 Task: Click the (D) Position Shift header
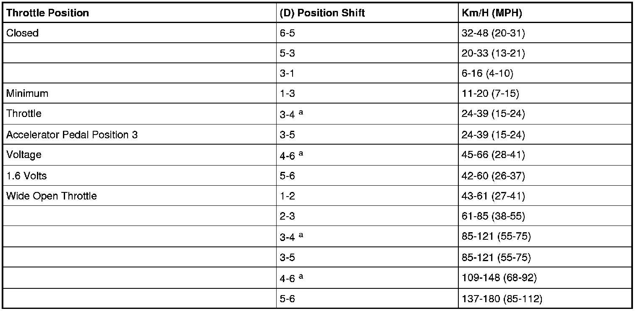click(x=322, y=13)
